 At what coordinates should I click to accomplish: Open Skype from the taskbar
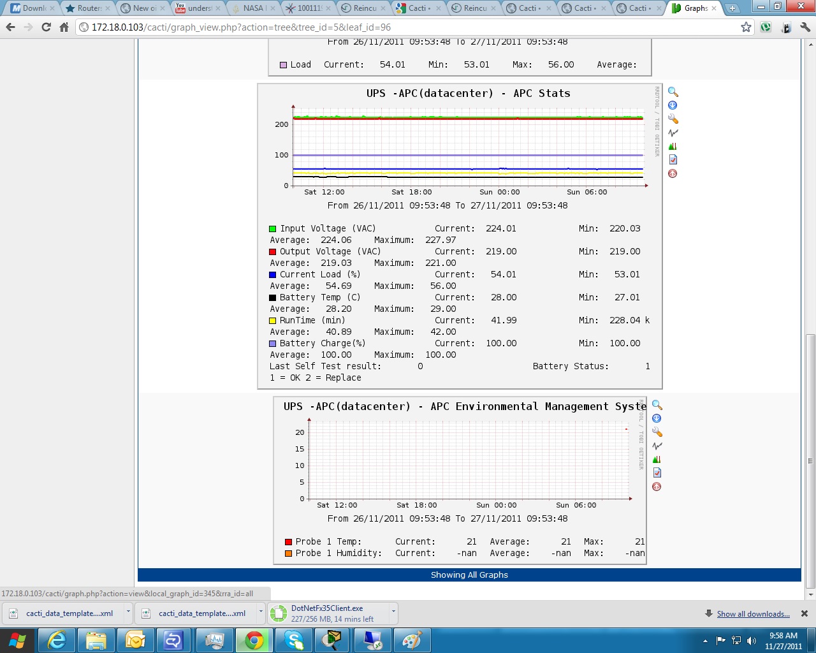[294, 640]
